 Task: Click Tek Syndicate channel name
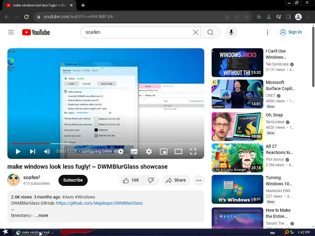(277, 64)
